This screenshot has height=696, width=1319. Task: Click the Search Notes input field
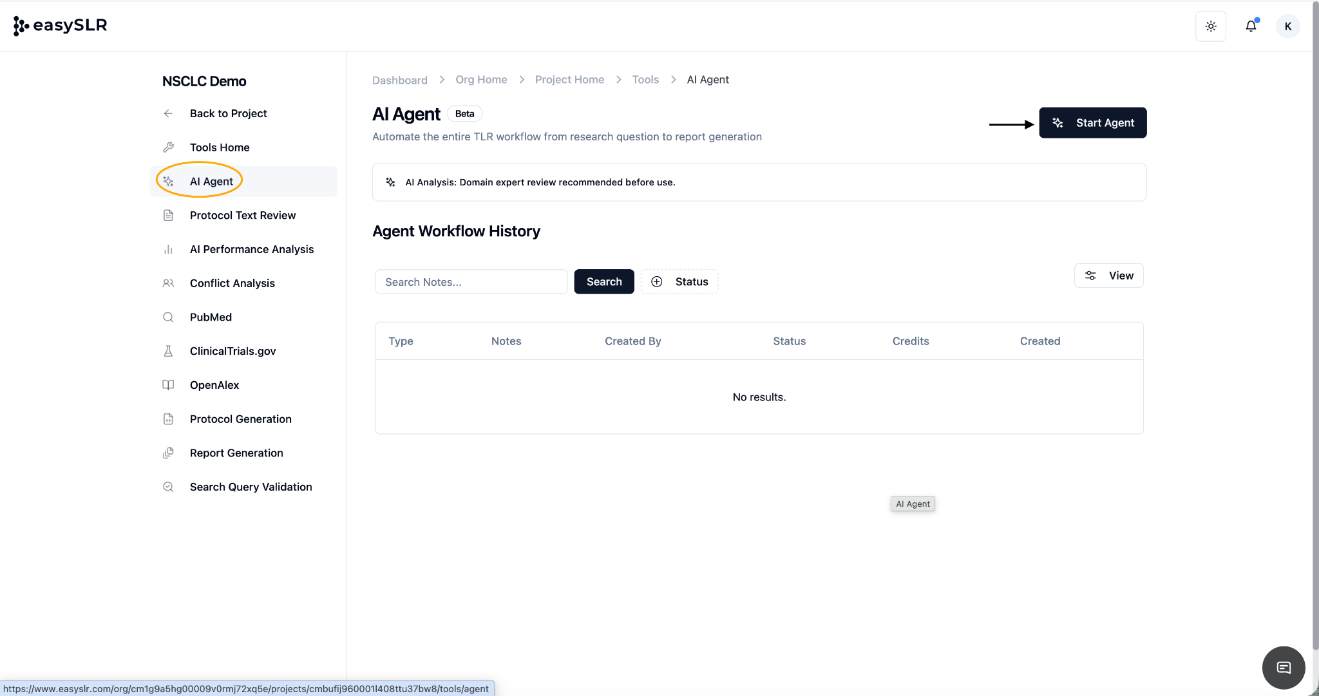coord(471,282)
